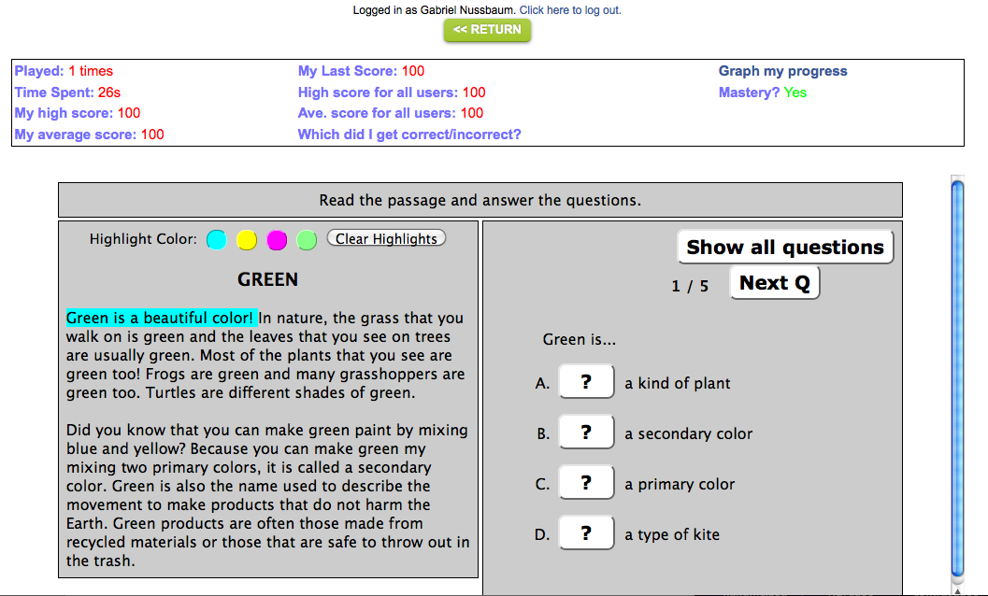This screenshot has width=988, height=596.
Task: Choose answer D, a type of kite
Action: pyautogui.click(x=586, y=533)
